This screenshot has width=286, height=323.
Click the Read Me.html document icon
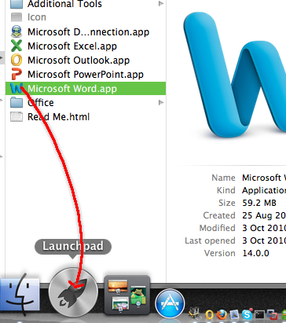coord(16,117)
